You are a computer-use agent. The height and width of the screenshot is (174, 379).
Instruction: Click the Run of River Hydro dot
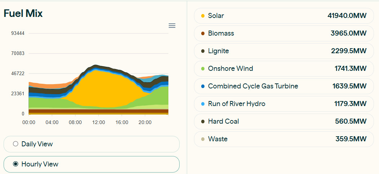point(203,104)
